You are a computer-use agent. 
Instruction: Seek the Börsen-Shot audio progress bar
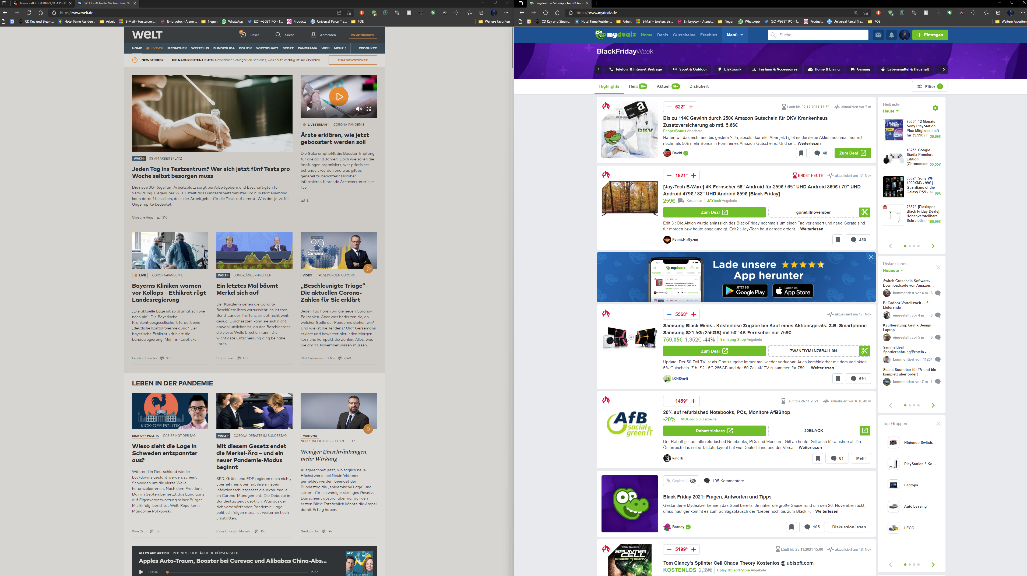237,572
